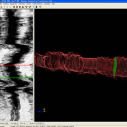Open the Fracture Planes menu

coord(38,4)
